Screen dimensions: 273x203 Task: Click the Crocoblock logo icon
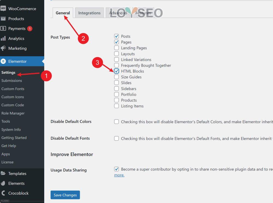pos(3,193)
